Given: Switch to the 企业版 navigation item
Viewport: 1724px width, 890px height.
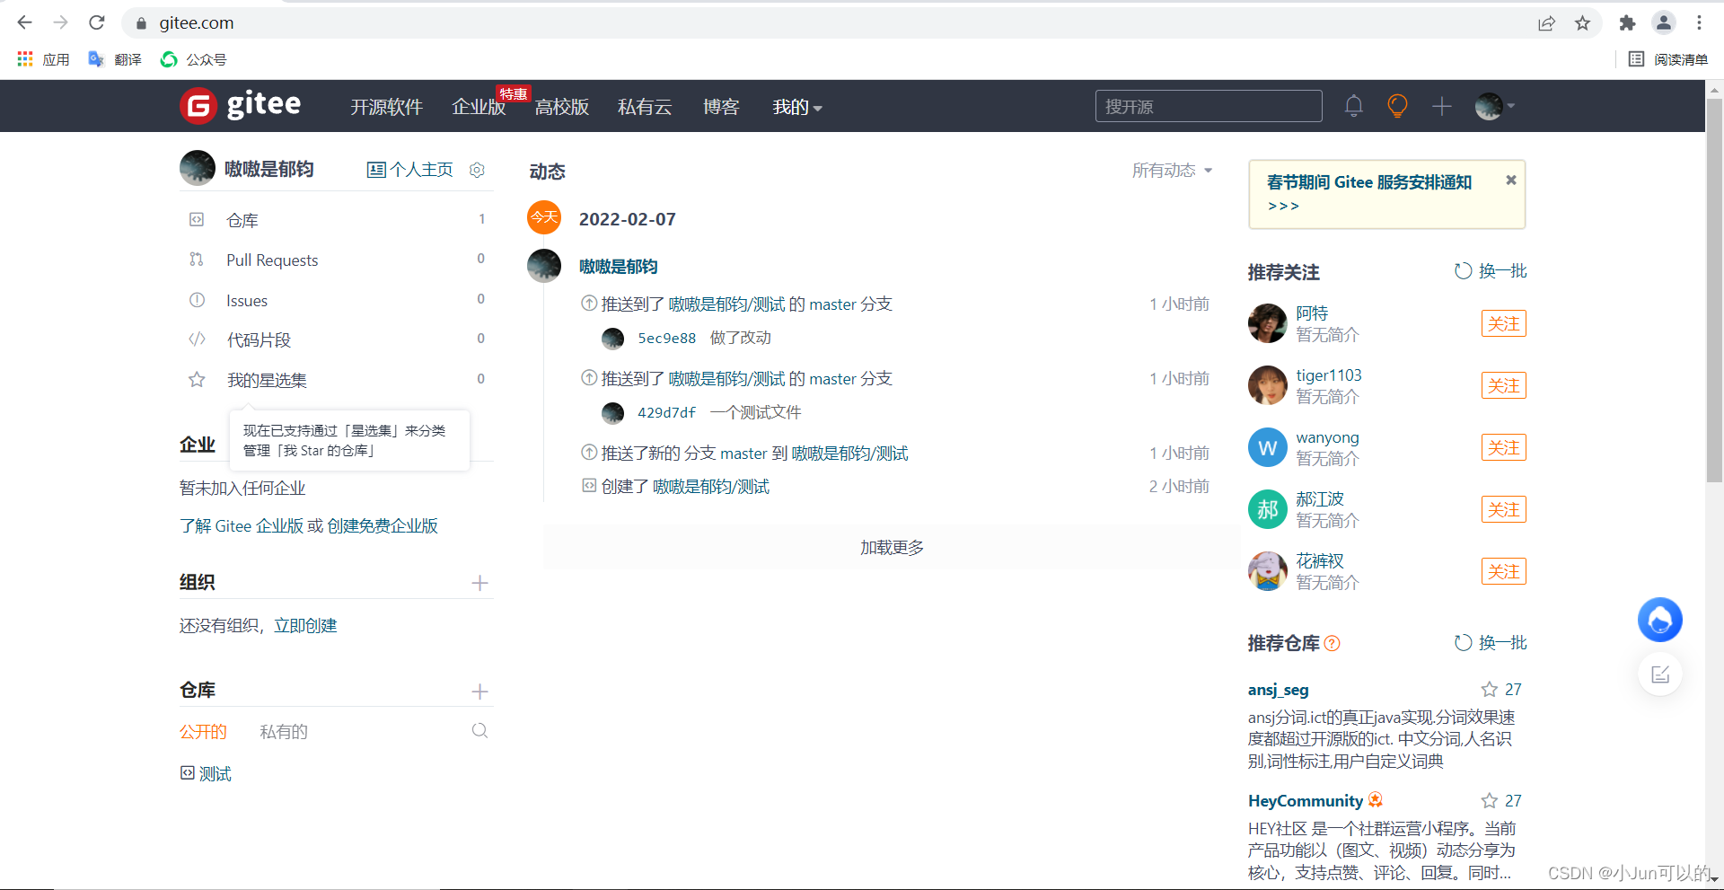Looking at the screenshot, I should [478, 107].
